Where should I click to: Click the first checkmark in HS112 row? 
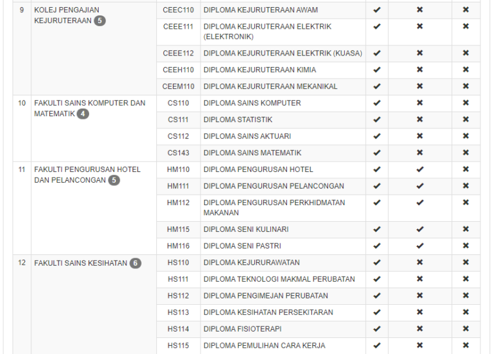click(377, 295)
